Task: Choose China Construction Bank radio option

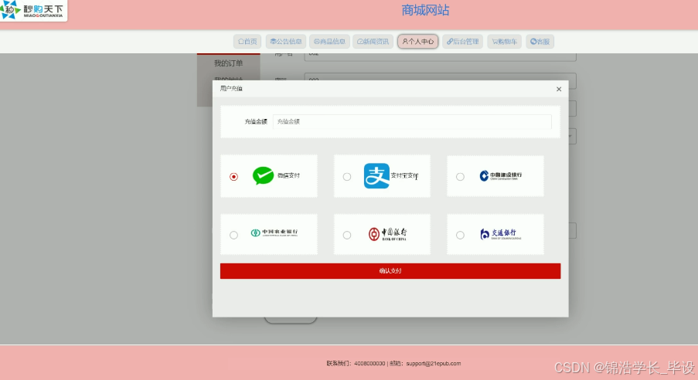Action: [460, 177]
